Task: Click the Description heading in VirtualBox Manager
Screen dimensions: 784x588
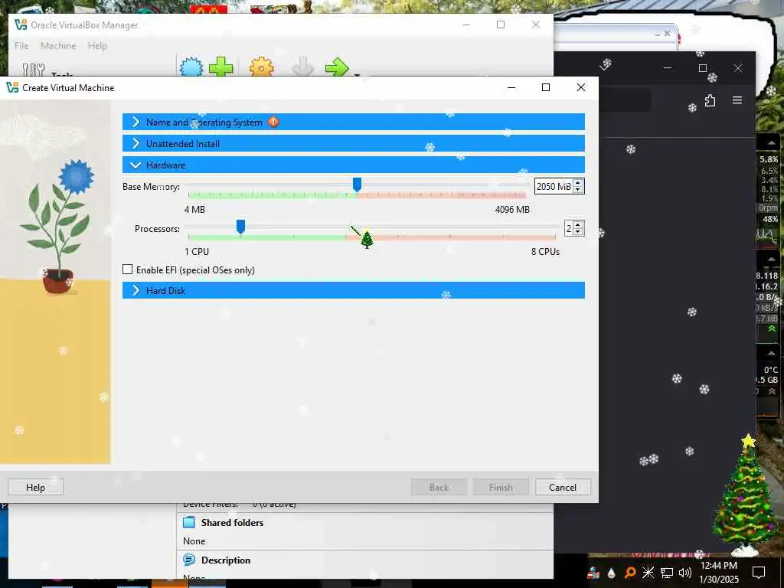Action: click(226, 560)
